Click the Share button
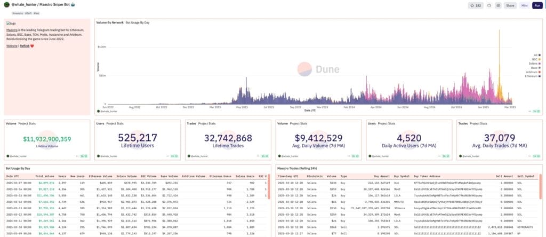This screenshot has height=237, width=546. (510, 5)
